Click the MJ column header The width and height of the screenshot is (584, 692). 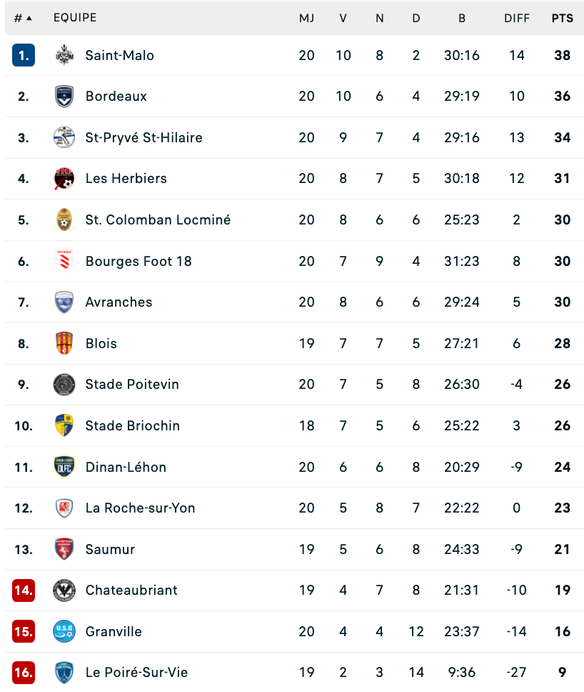tap(307, 18)
